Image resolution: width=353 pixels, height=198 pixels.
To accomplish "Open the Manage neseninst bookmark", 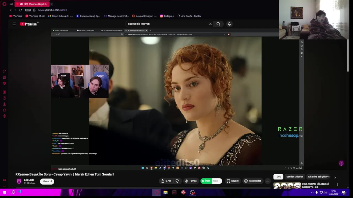I will coord(116,16).
